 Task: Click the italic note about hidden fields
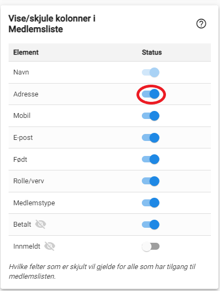click(x=102, y=271)
